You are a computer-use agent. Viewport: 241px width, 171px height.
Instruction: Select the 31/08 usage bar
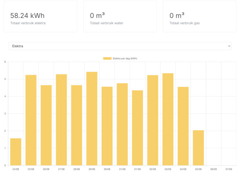tap(122, 124)
